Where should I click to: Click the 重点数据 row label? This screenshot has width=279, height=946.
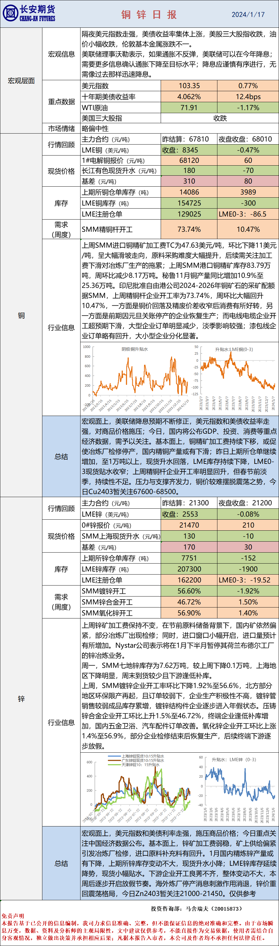(61, 102)
